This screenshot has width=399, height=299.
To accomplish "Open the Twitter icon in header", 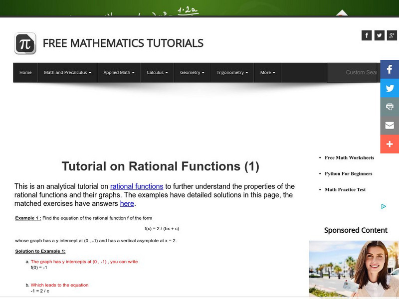I will click(x=379, y=35).
